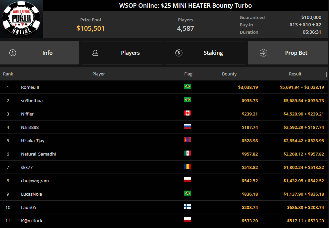Sort by the Flag column header
The height and width of the screenshot is (228, 329).
(x=188, y=74)
